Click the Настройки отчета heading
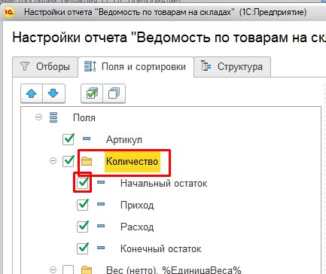The image size is (326, 274). tap(169, 38)
